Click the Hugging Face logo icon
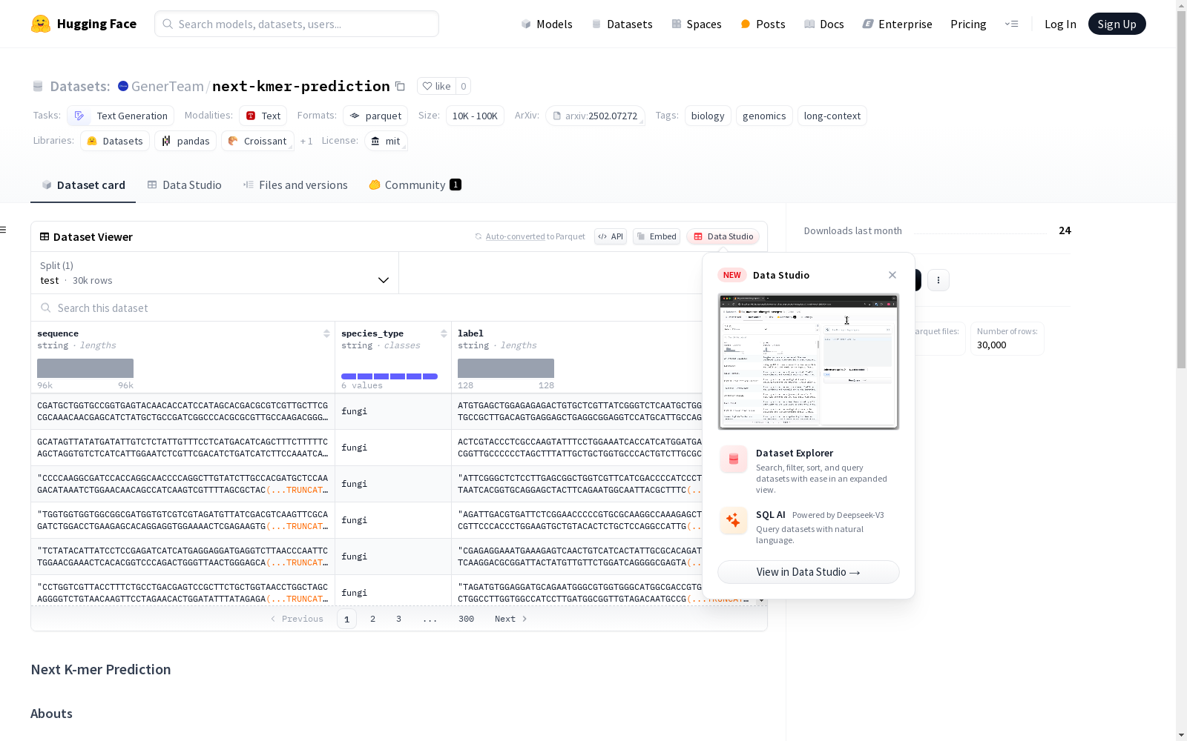Image resolution: width=1187 pixels, height=741 pixels. tap(41, 24)
